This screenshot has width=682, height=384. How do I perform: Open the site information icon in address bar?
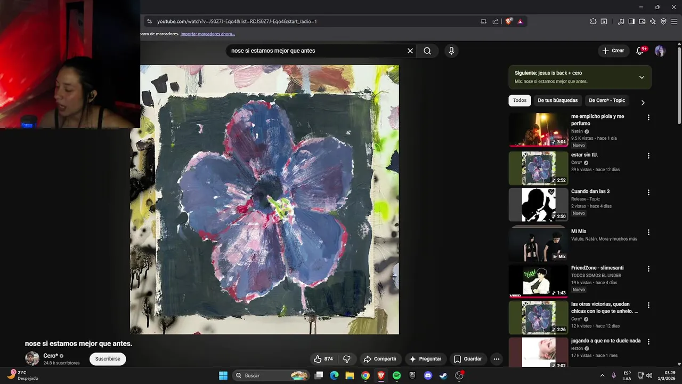[x=149, y=21]
